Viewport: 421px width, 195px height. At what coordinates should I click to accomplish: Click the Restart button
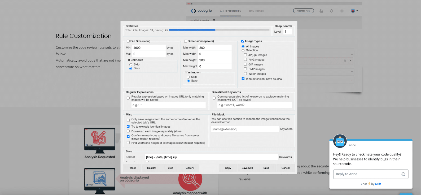pos(151,168)
